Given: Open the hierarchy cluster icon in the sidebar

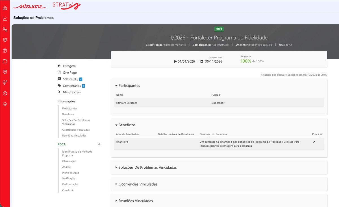Looking at the screenshot, I should (5, 40).
